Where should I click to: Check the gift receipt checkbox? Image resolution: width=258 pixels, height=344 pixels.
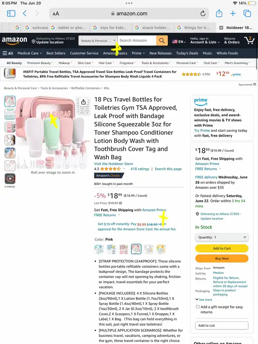(198, 307)
